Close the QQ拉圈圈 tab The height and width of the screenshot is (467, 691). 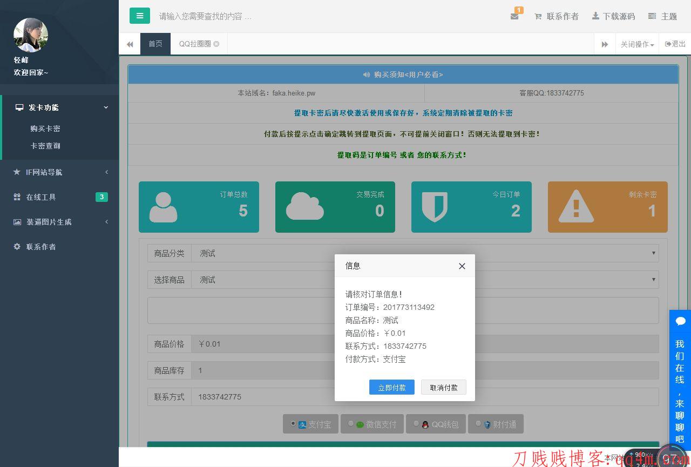216,44
